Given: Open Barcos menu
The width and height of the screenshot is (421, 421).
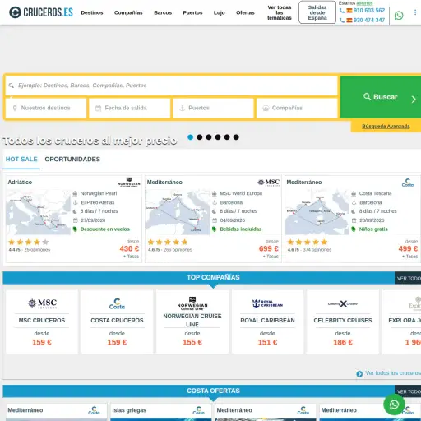Looking at the screenshot, I should [163, 12].
